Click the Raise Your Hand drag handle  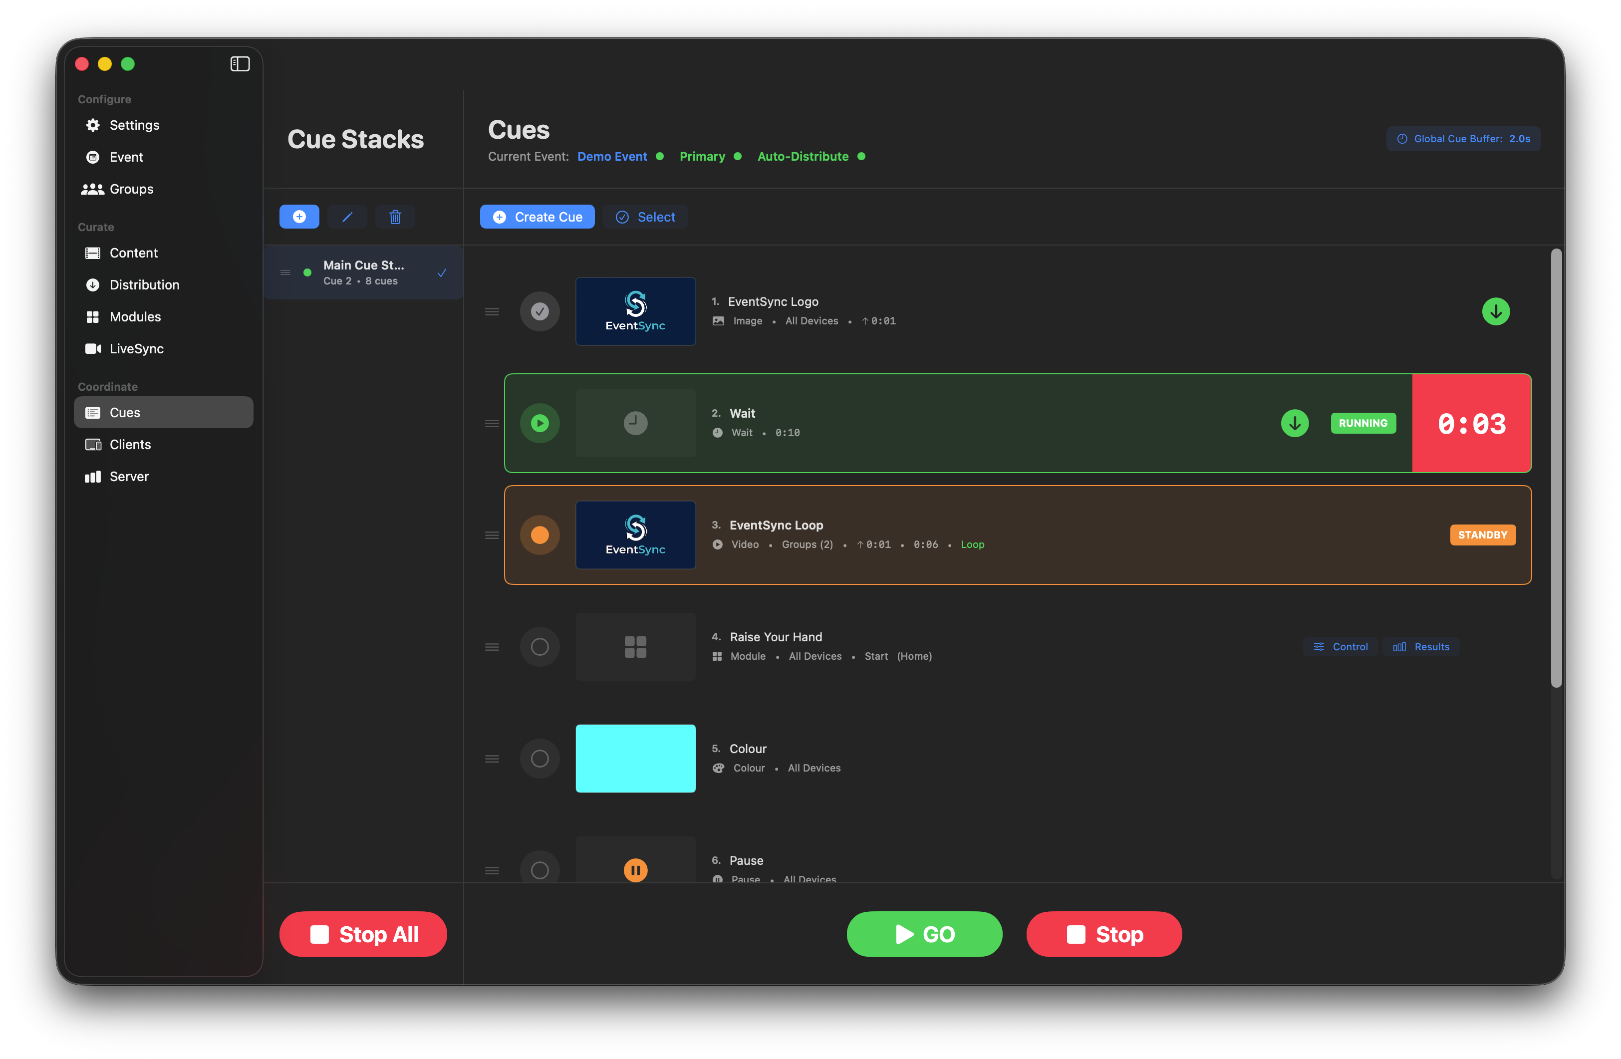pyautogui.click(x=492, y=647)
